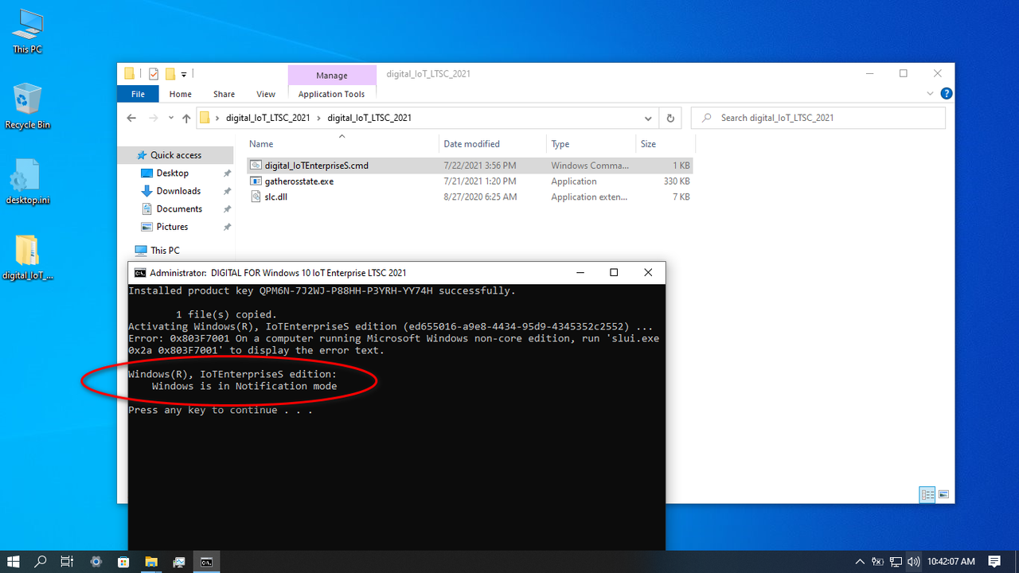Expand the ribbon with the chevron
The width and height of the screenshot is (1019, 573).
pos(930,94)
